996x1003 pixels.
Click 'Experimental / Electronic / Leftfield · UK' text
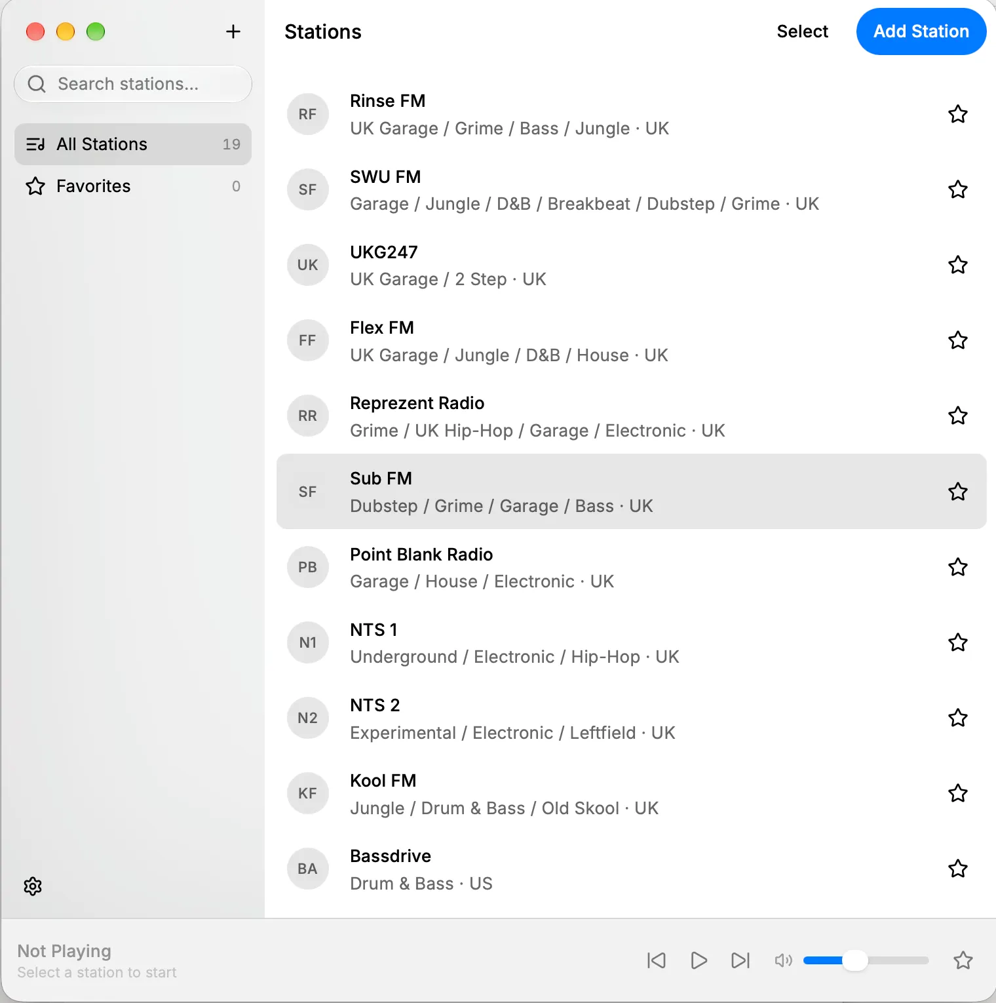coord(512,733)
